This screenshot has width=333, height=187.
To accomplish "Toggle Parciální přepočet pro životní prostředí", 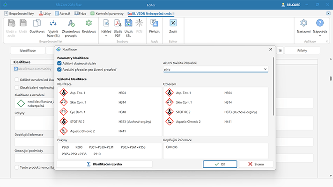I will (x=59, y=69).
